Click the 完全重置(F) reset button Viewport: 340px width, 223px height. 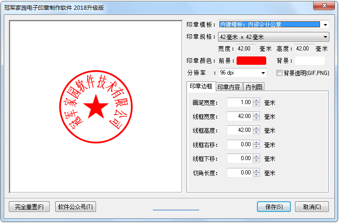[x=29, y=207]
